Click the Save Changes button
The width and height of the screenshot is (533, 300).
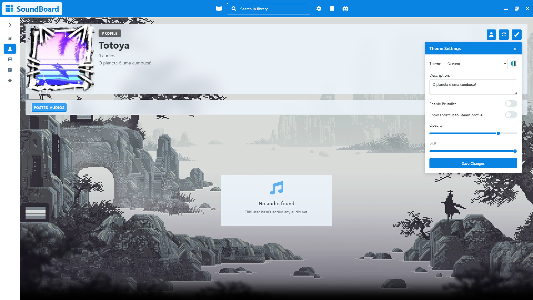tap(473, 163)
